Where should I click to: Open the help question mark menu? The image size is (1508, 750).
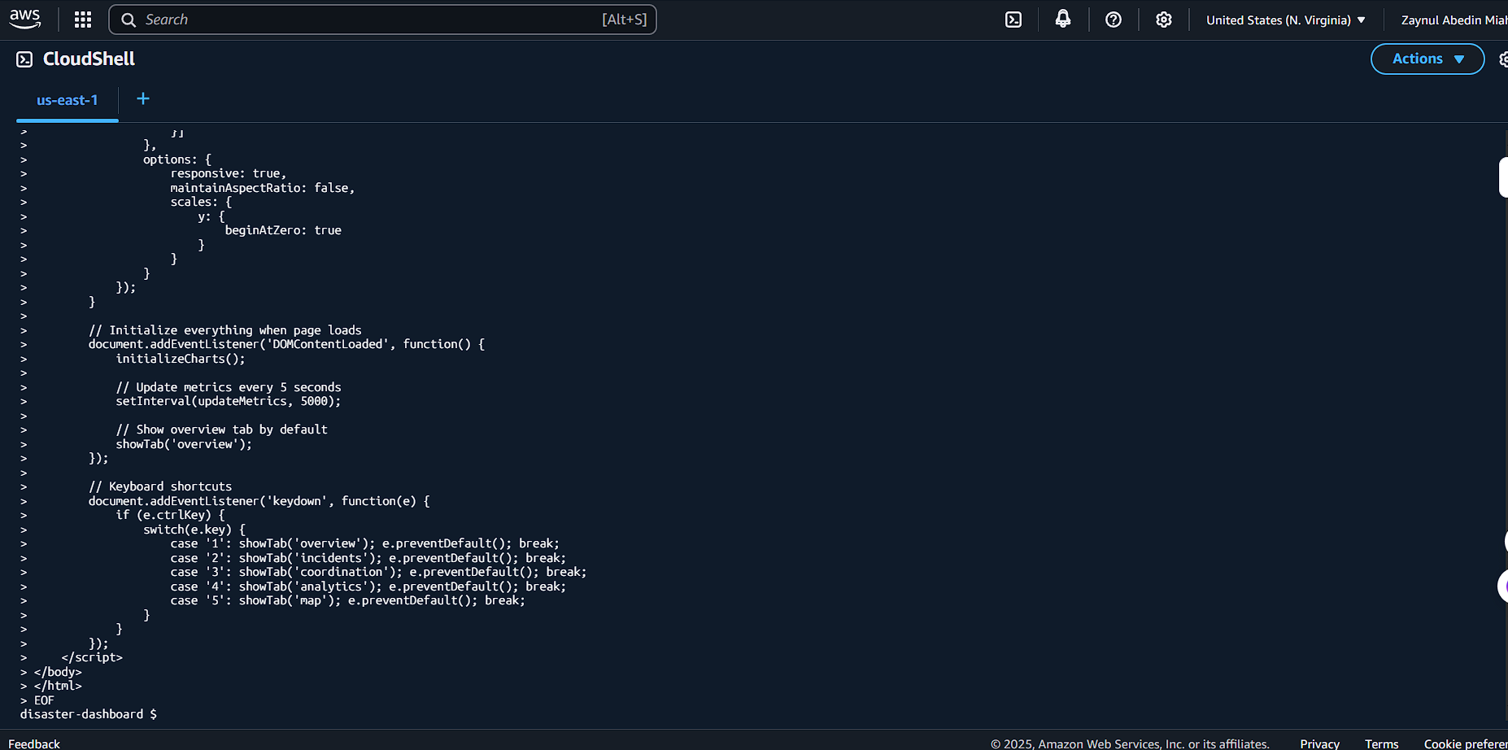[1114, 20]
